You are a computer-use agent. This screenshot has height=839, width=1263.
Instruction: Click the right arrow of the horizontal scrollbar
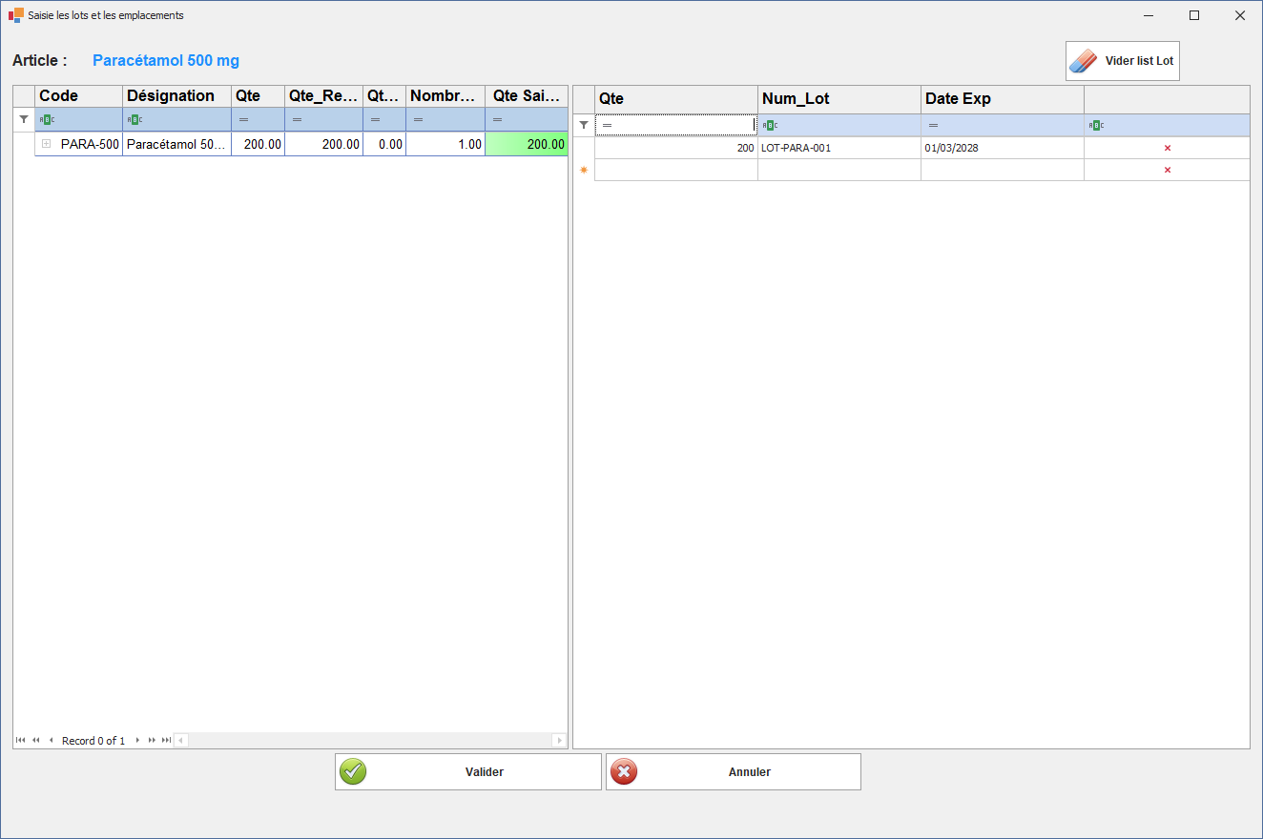pyautogui.click(x=559, y=740)
